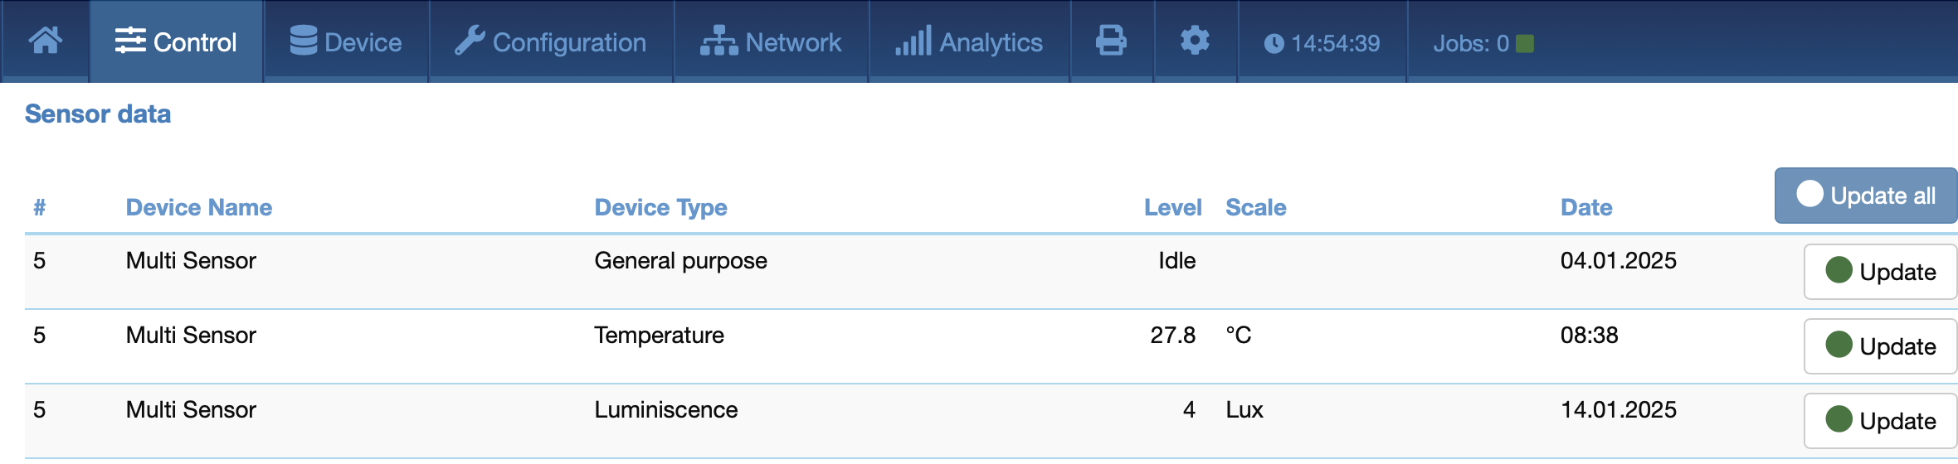The image size is (1958, 464).
Task: Open the Device menu
Action: 346,41
